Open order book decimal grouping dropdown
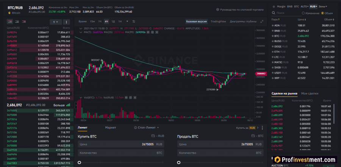341x167 pixels. coord(56,22)
